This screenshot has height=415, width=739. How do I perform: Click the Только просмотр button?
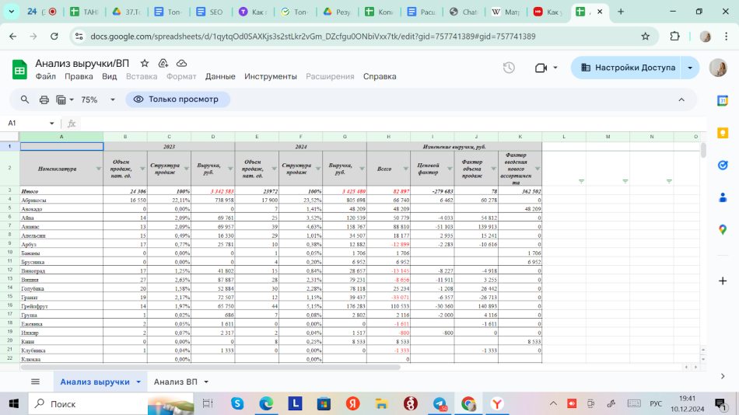tap(177, 99)
